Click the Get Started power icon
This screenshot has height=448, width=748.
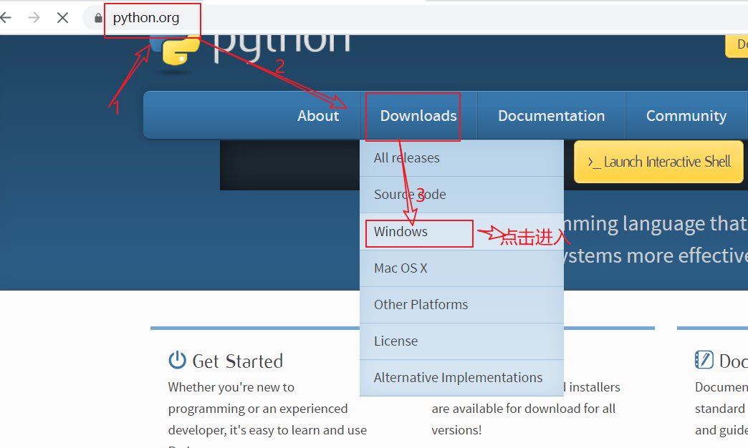pyautogui.click(x=178, y=360)
